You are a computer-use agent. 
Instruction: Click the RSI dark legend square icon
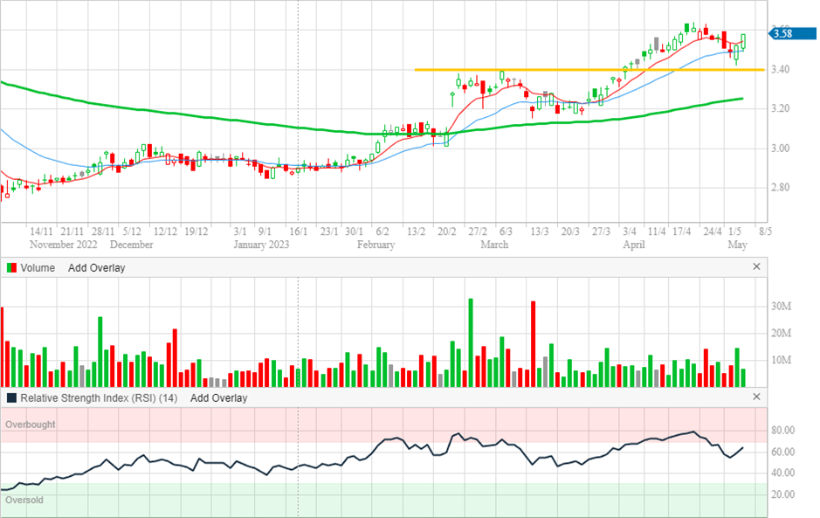11,397
